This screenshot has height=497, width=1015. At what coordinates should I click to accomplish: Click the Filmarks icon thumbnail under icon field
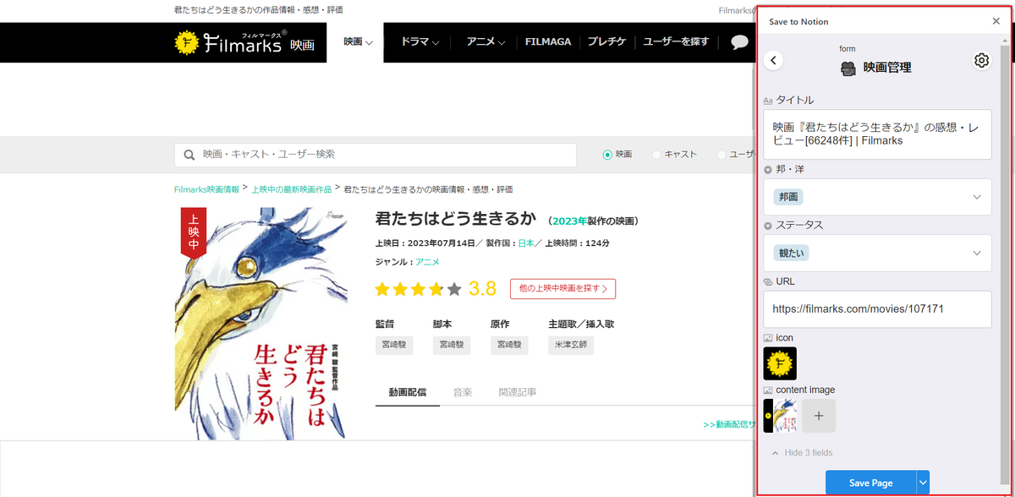point(780,363)
